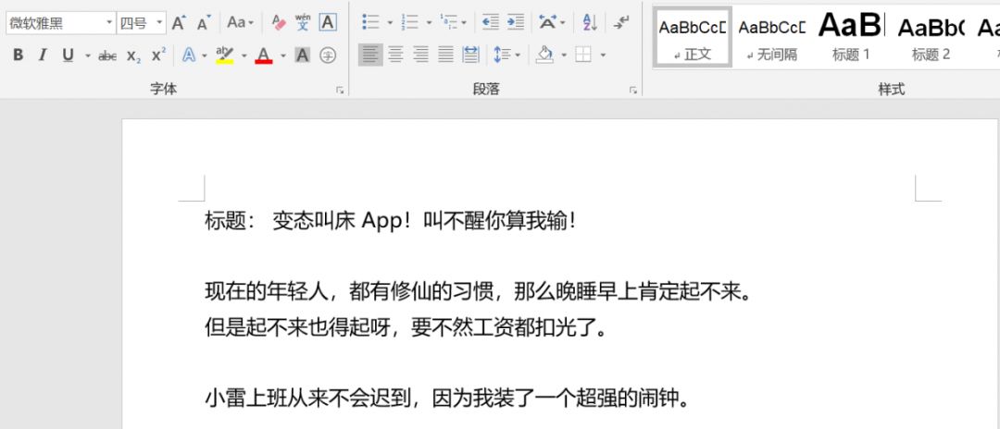Open the change case Aa dropdown
The height and width of the screenshot is (429, 1000).
tap(241, 23)
